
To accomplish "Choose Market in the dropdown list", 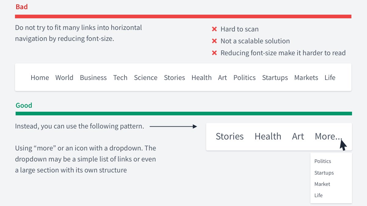I will point(322,184).
